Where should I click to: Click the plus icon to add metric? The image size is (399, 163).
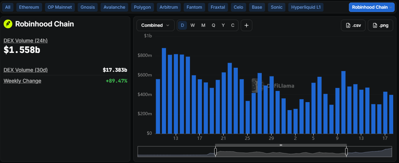[x=246, y=25]
